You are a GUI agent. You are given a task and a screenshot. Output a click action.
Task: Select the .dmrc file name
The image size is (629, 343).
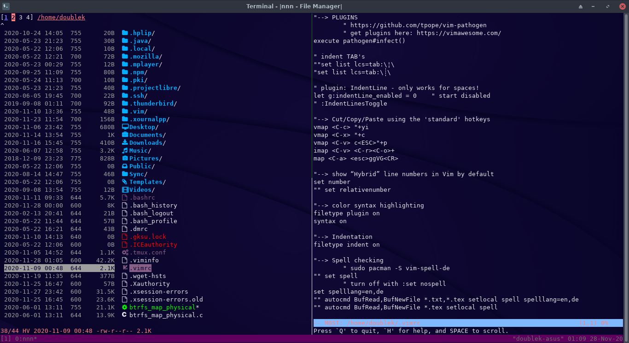tap(139, 229)
